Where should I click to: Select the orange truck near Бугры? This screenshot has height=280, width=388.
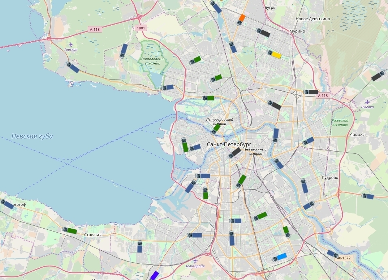(241, 20)
